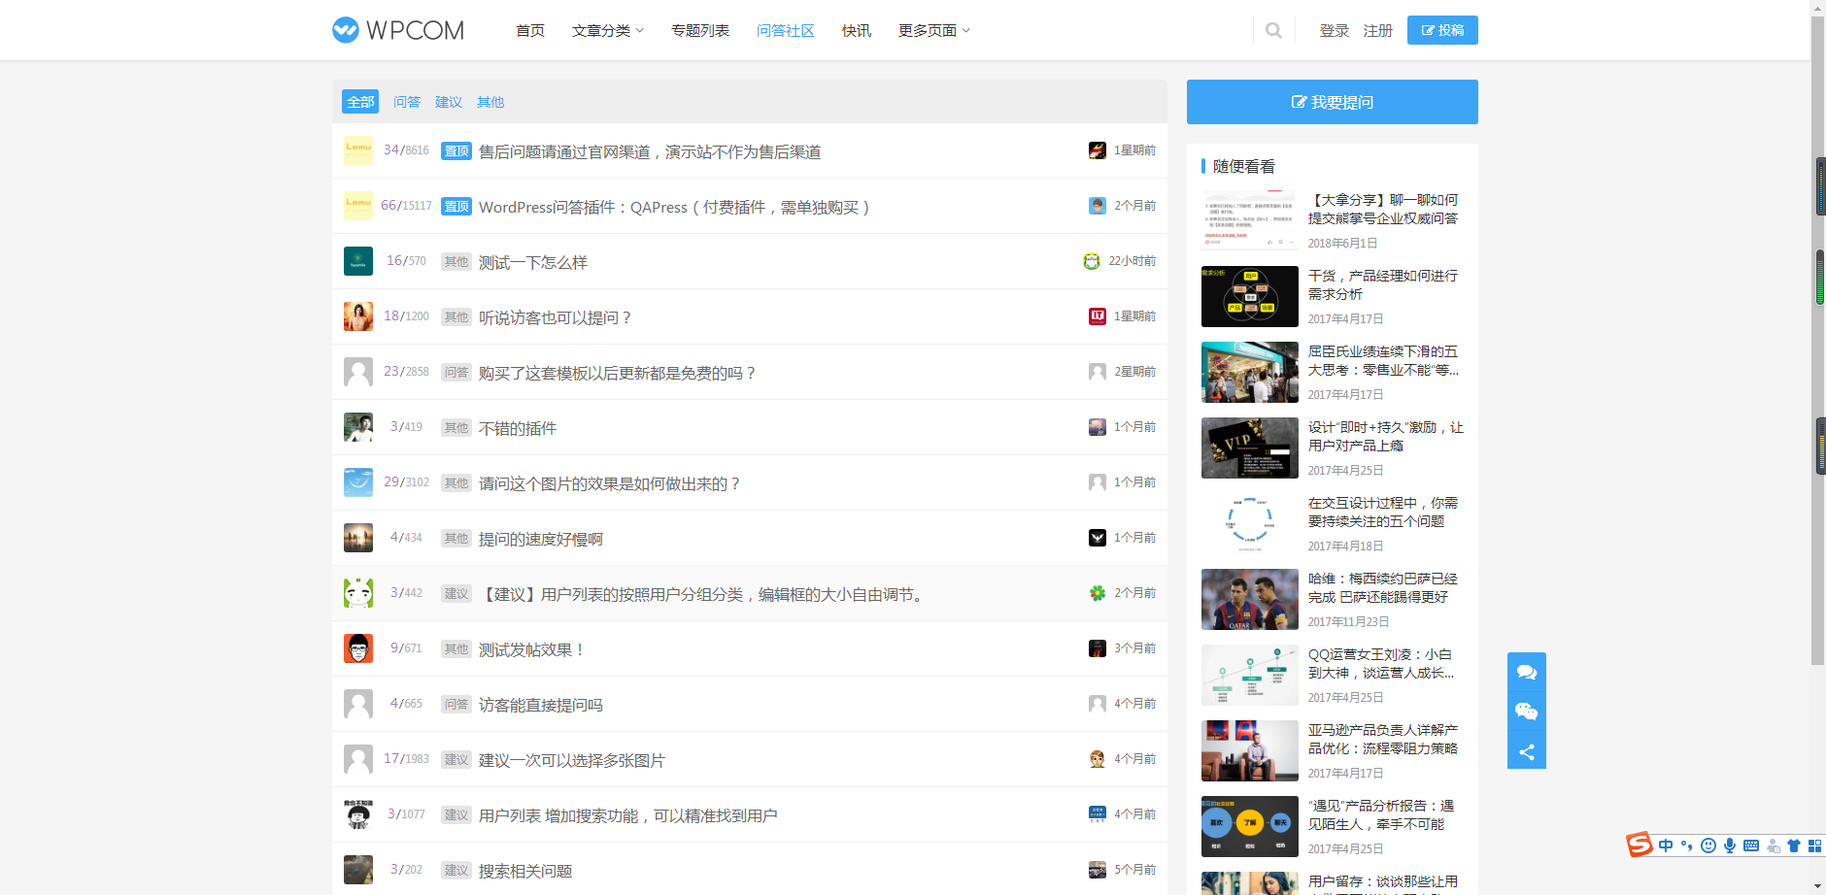Open sidebar article 亚马逊产品负责人详解产品优化

(x=1383, y=739)
